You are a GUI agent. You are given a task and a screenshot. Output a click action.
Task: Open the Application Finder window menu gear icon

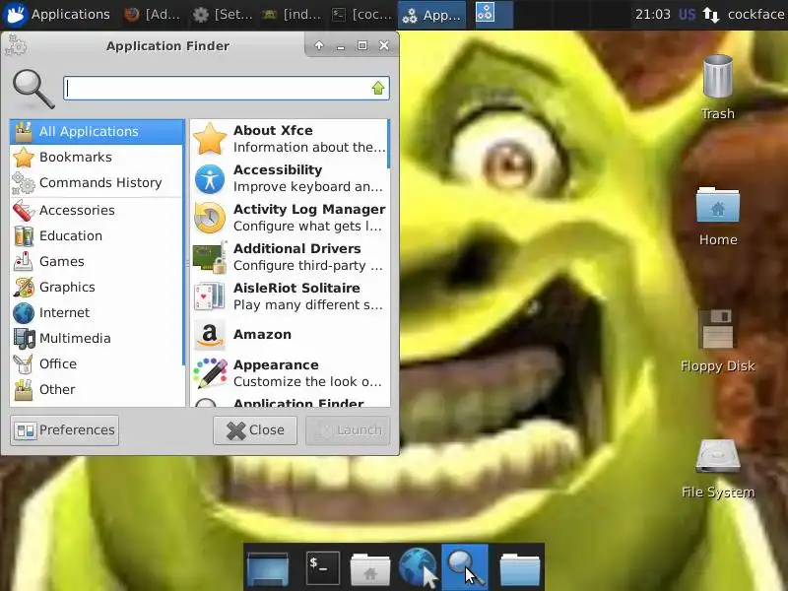click(16, 46)
